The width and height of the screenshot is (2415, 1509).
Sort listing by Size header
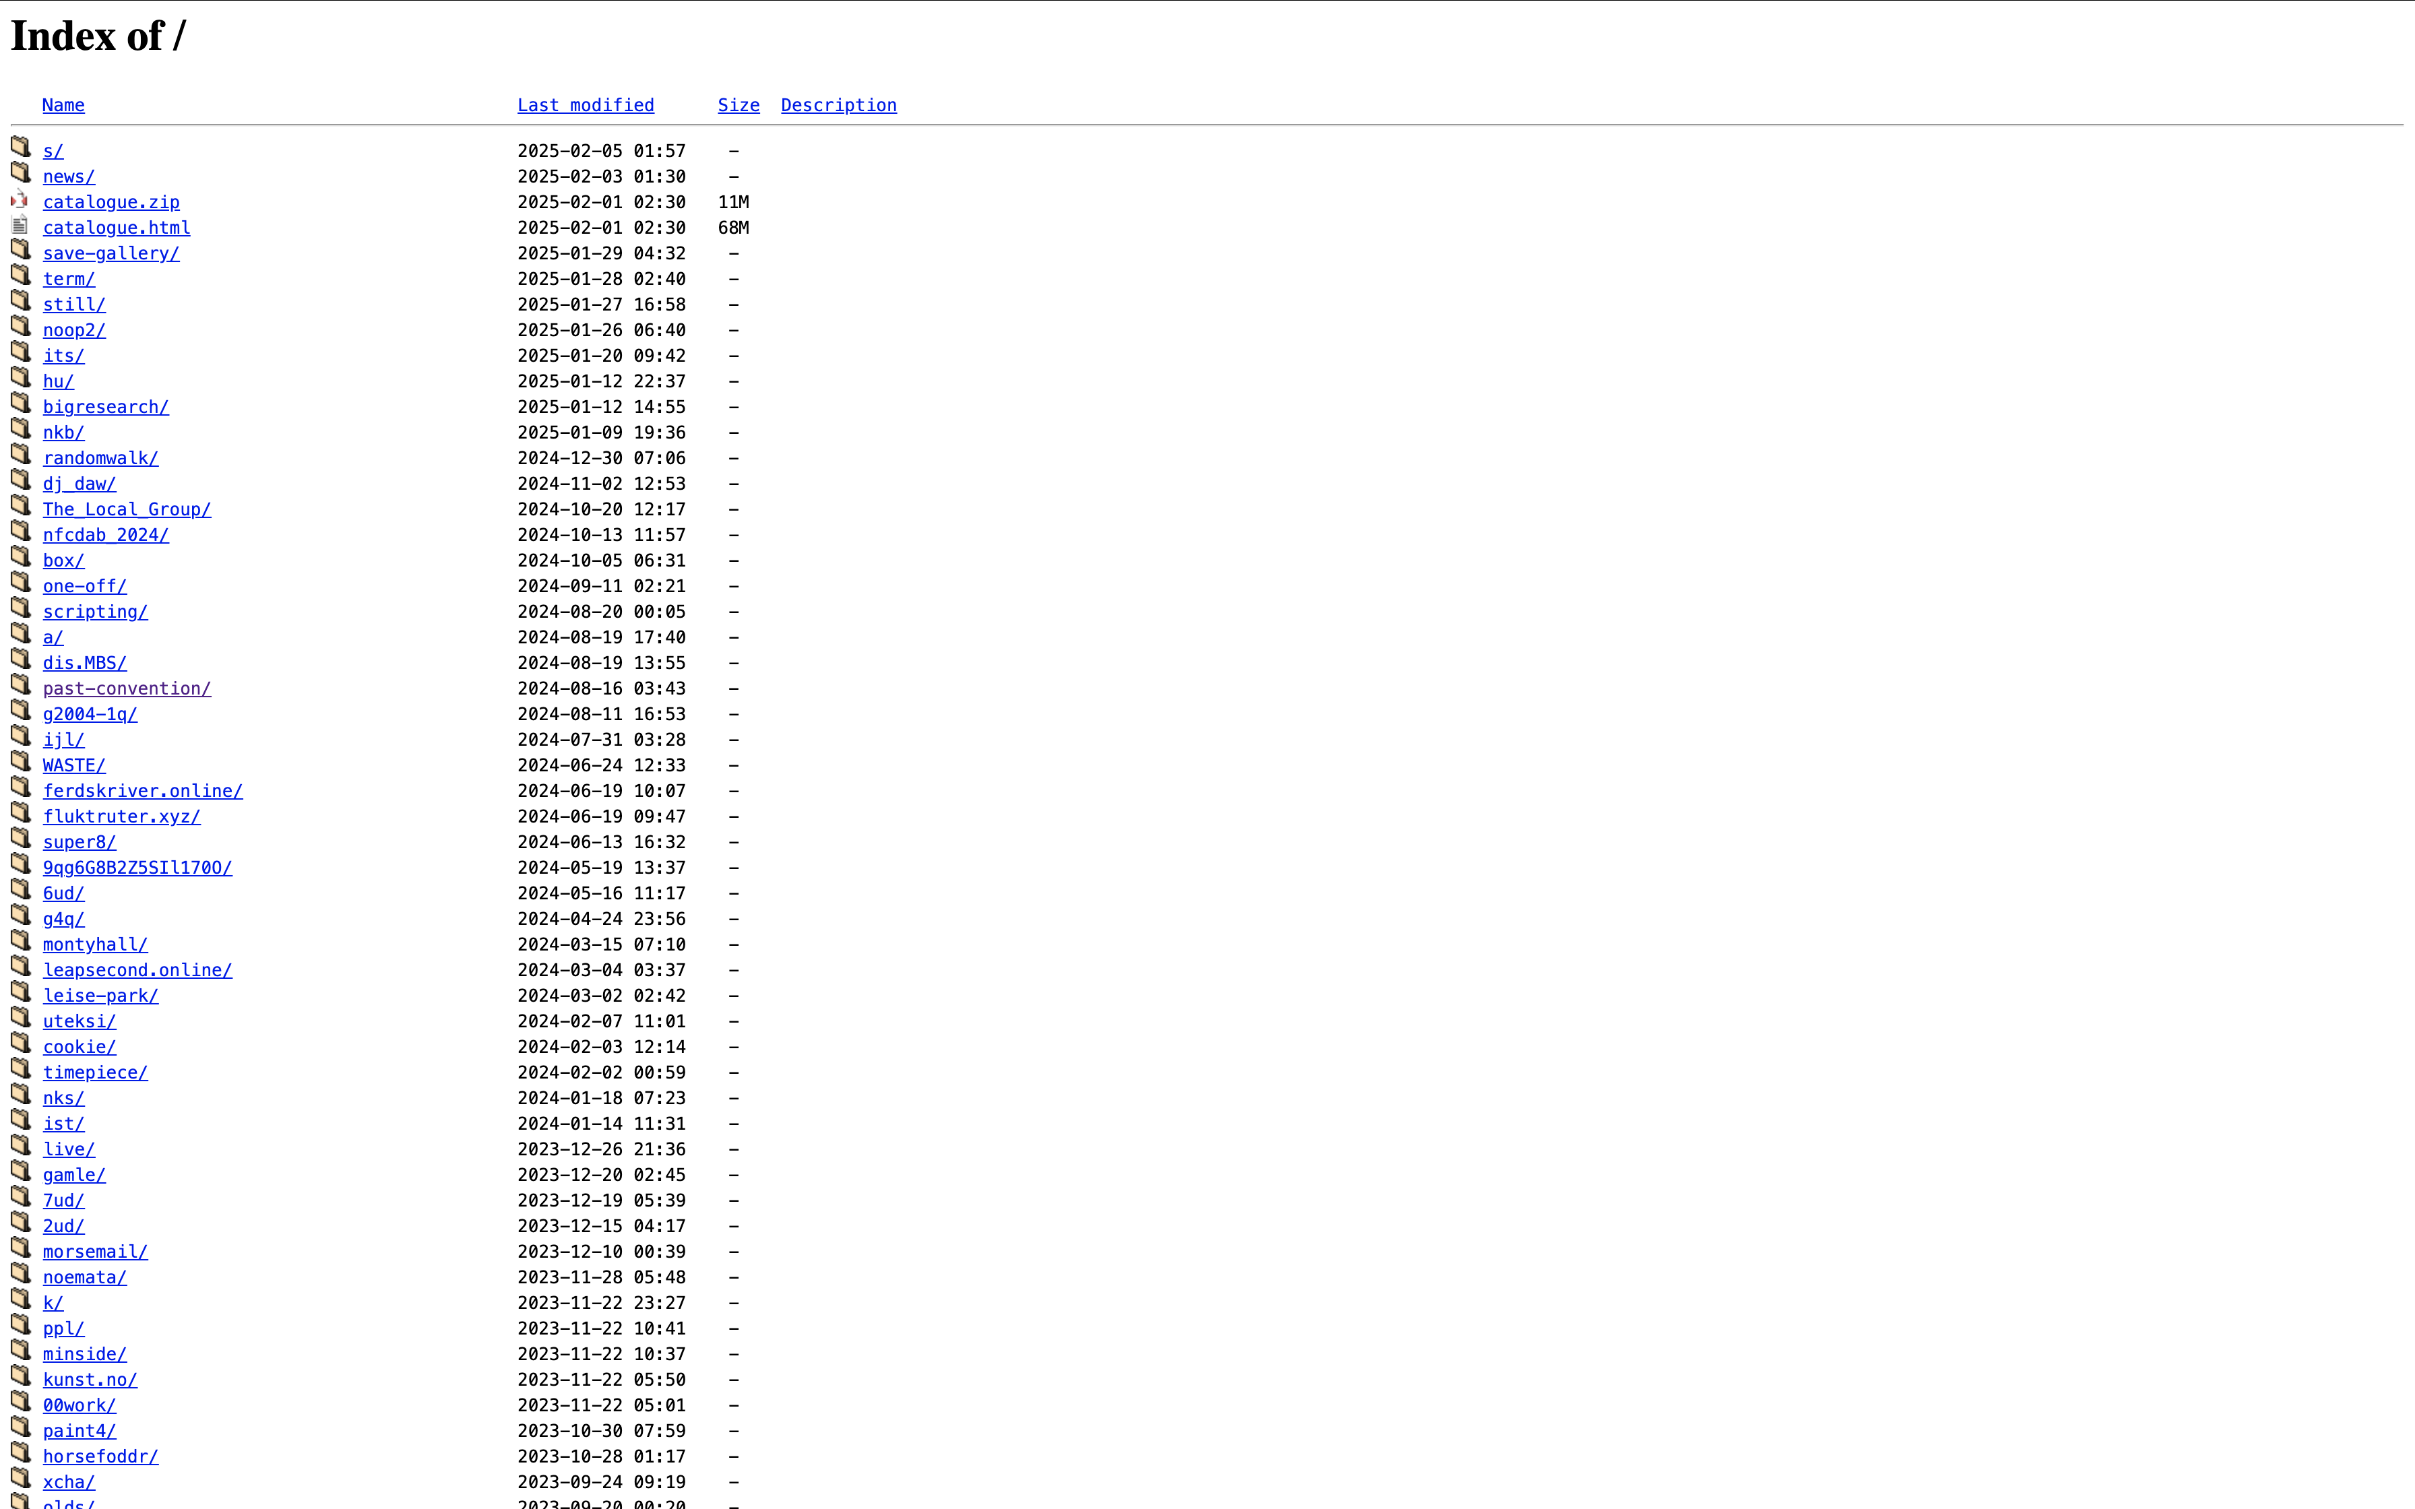tap(739, 105)
